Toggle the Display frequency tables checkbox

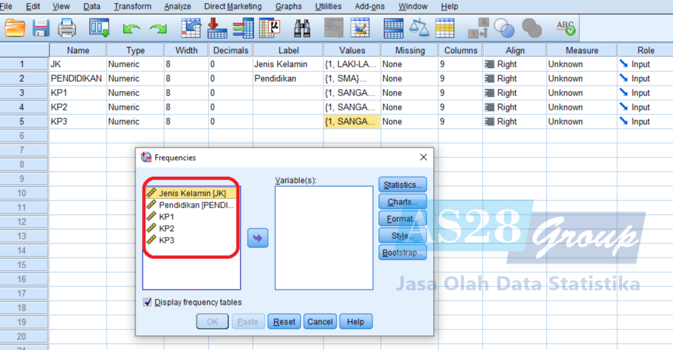pyautogui.click(x=148, y=303)
